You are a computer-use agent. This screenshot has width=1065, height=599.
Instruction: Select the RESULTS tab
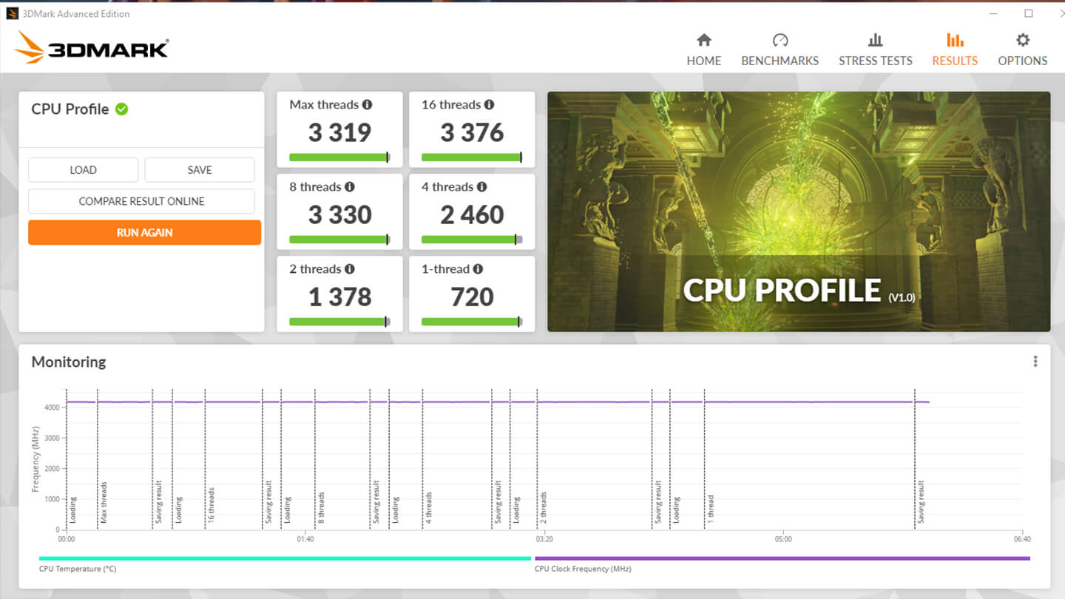[954, 50]
